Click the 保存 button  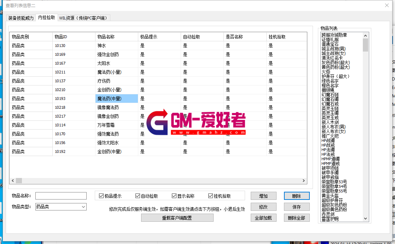pos(297,207)
